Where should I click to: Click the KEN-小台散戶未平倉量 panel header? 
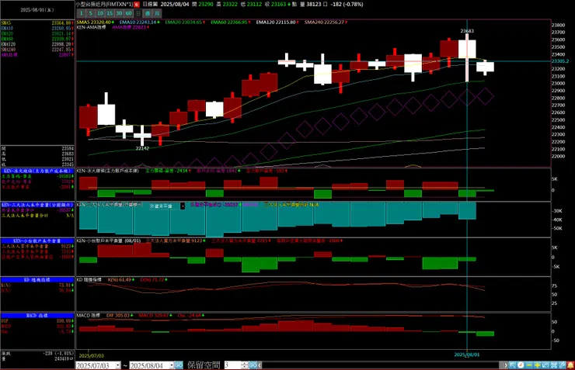point(37,240)
